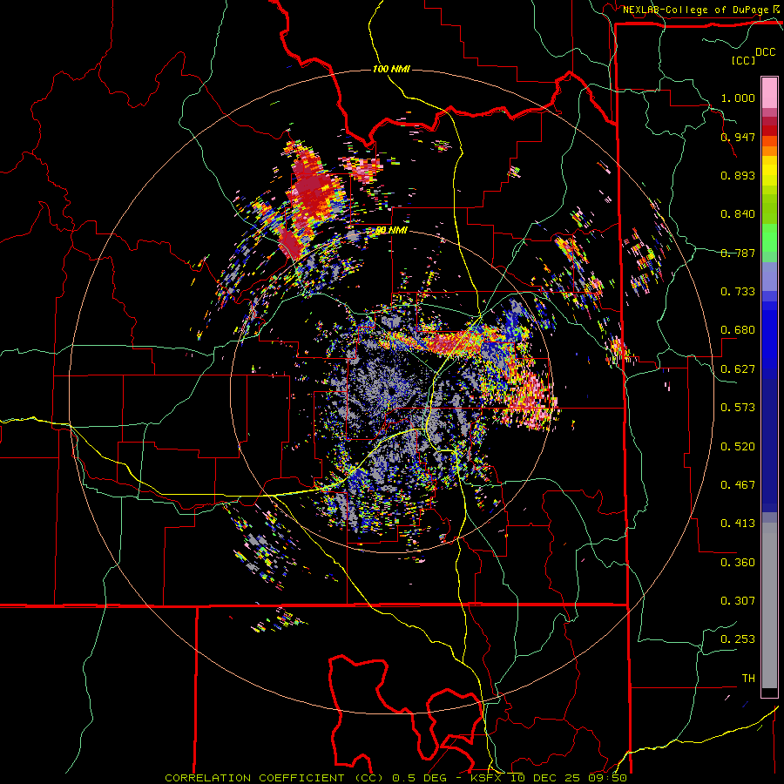This screenshot has width=784, height=784.
Task: Click the CORRELATION COEFFICIENT (CC) caption text
Action: click(x=274, y=778)
